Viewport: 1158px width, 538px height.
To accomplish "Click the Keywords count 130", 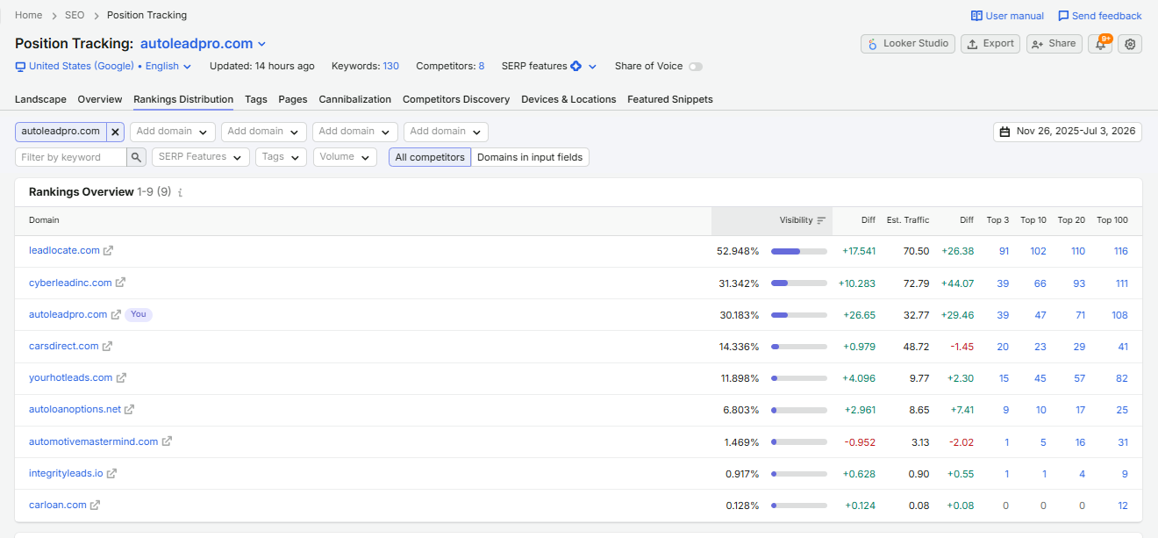I will tap(390, 66).
